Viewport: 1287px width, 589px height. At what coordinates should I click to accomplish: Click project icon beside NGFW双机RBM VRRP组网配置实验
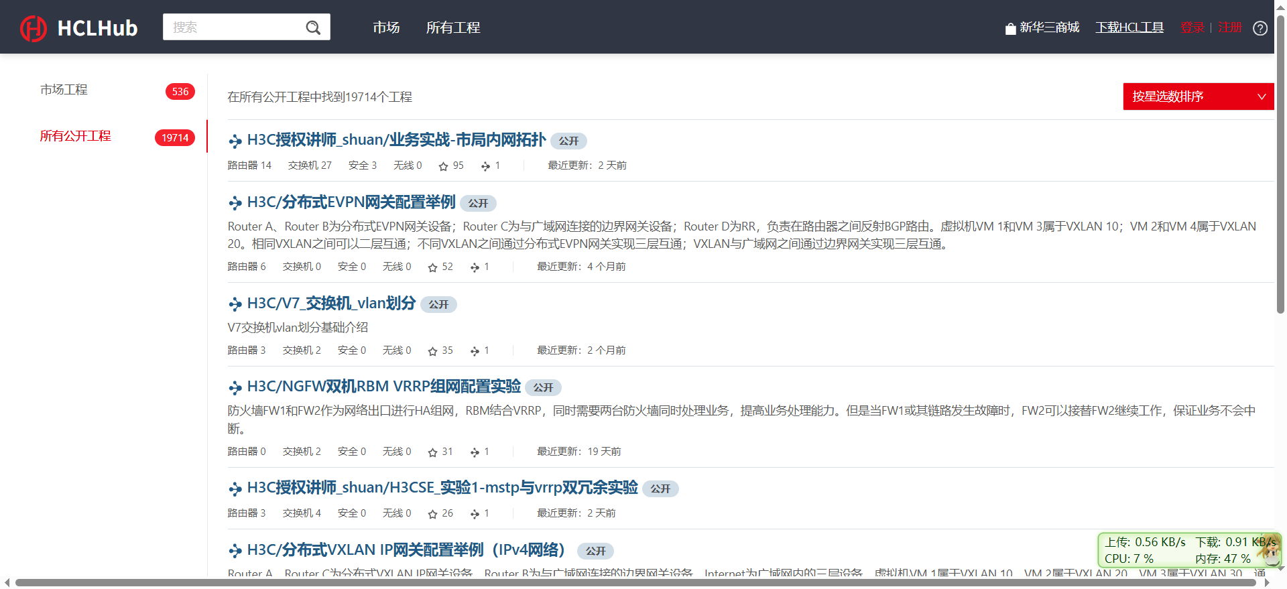[x=235, y=387]
